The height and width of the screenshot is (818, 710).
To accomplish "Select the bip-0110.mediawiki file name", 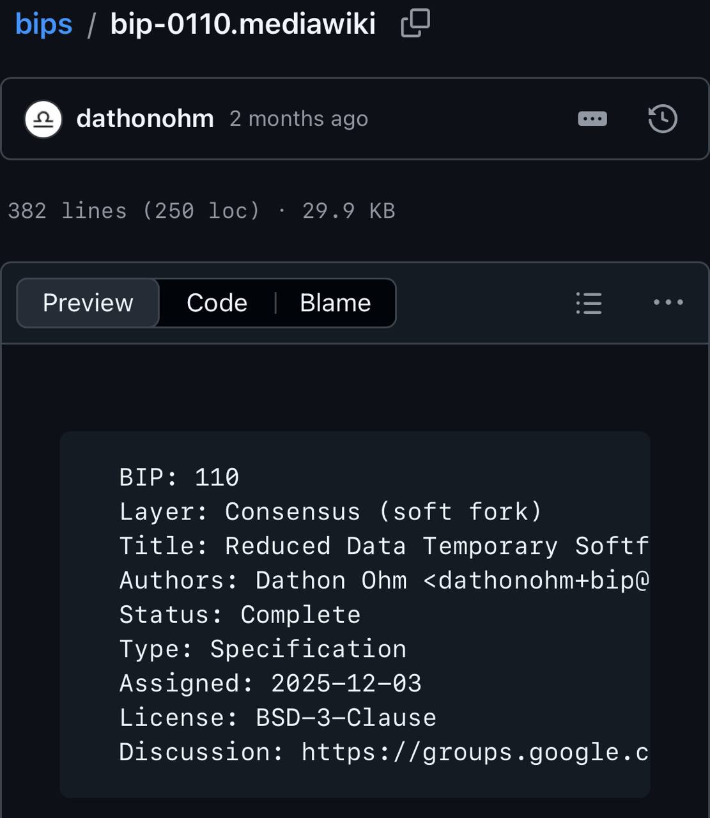I will pos(243,24).
